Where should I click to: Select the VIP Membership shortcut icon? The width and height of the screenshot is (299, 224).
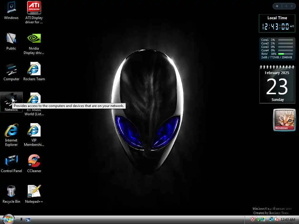click(x=34, y=135)
